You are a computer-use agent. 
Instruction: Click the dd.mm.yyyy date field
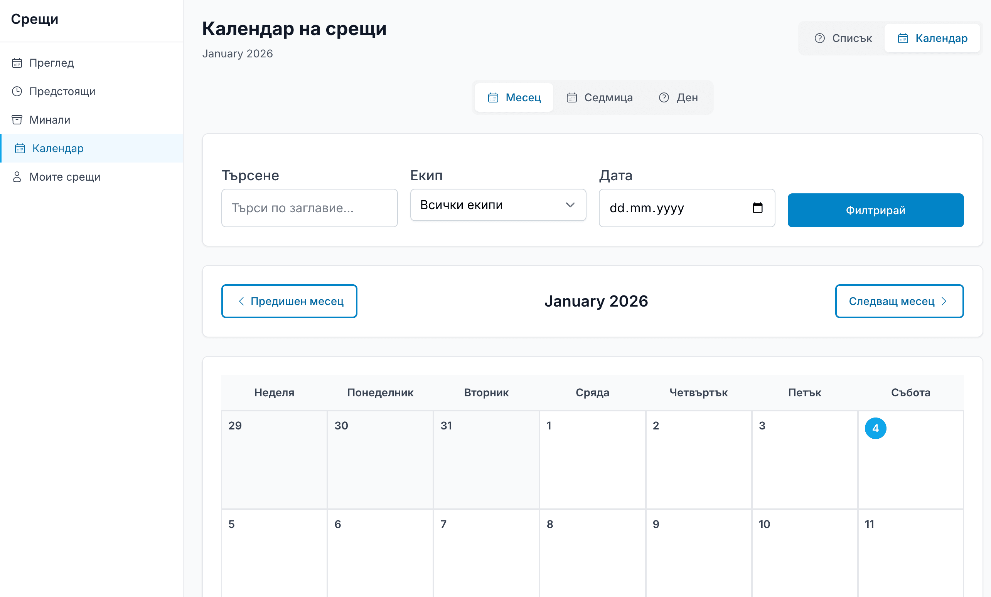pyautogui.click(x=686, y=208)
